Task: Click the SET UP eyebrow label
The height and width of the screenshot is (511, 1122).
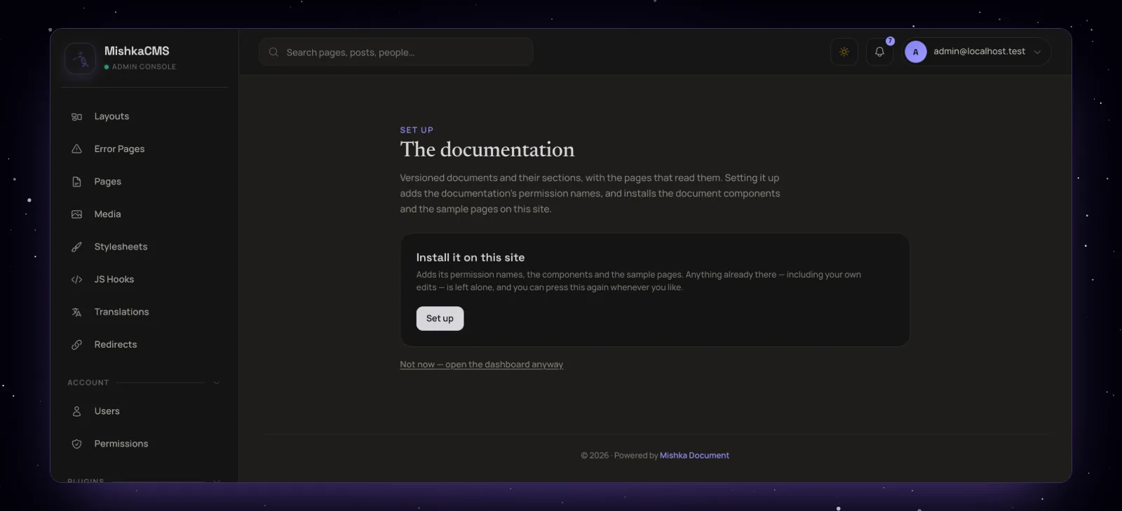Action: coord(417,130)
